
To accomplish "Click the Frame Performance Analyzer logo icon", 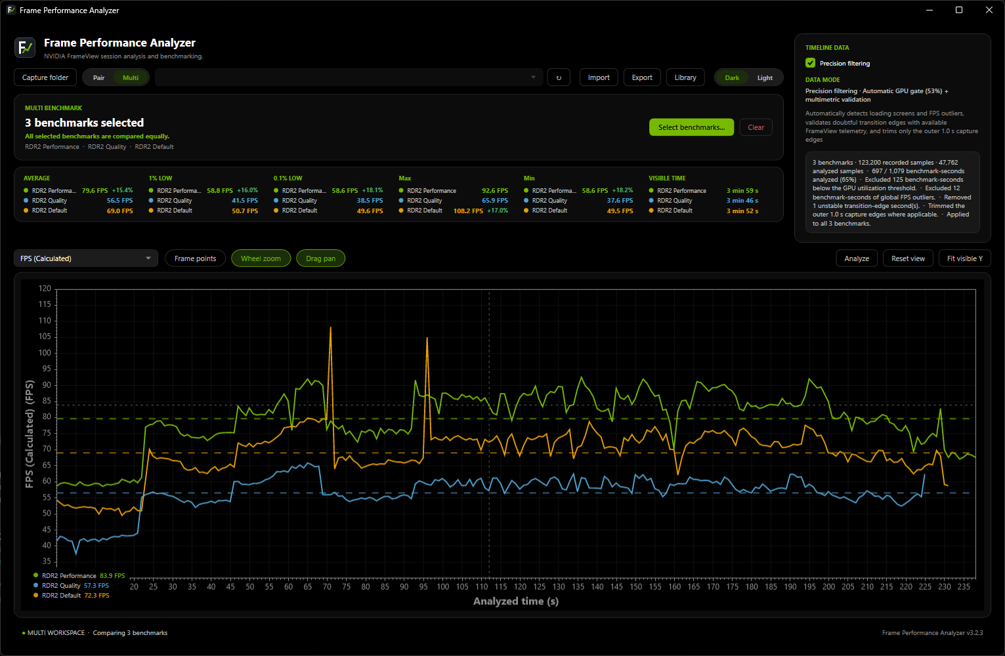I will pos(25,47).
